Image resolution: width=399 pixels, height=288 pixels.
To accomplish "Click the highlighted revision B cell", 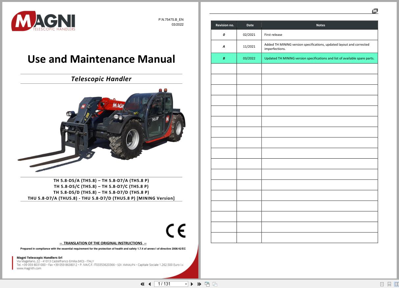I will [224, 58].
